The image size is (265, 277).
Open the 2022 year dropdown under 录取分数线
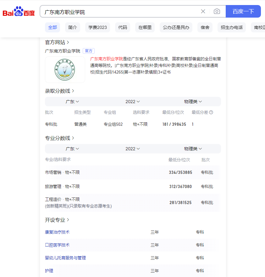coord(133,101)
